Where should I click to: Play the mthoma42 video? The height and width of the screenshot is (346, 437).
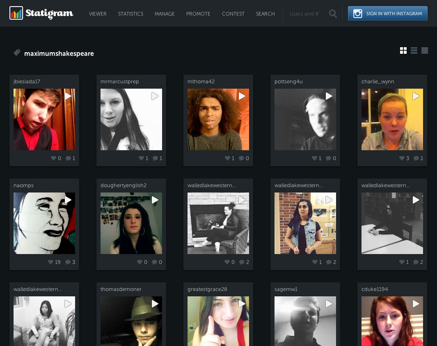click(x=242, y=96)
